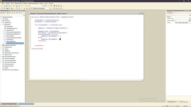Switch to the highlighted second bottom window tab
The width and height of the screenshot is (191, 107).
[x=26, y=104]
